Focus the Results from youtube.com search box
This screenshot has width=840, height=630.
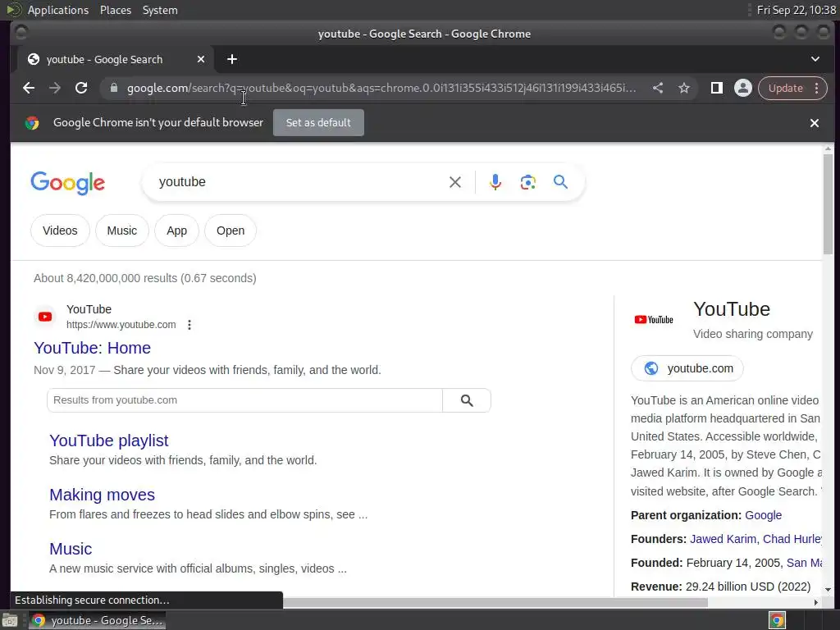[x=244, y=400]
